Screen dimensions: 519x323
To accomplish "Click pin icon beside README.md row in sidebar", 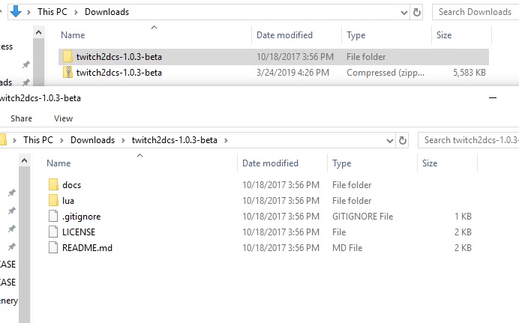I will [x=12, y=247].
